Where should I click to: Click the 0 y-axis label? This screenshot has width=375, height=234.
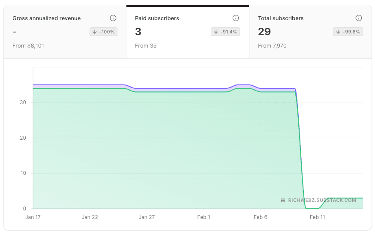(24, 209)
